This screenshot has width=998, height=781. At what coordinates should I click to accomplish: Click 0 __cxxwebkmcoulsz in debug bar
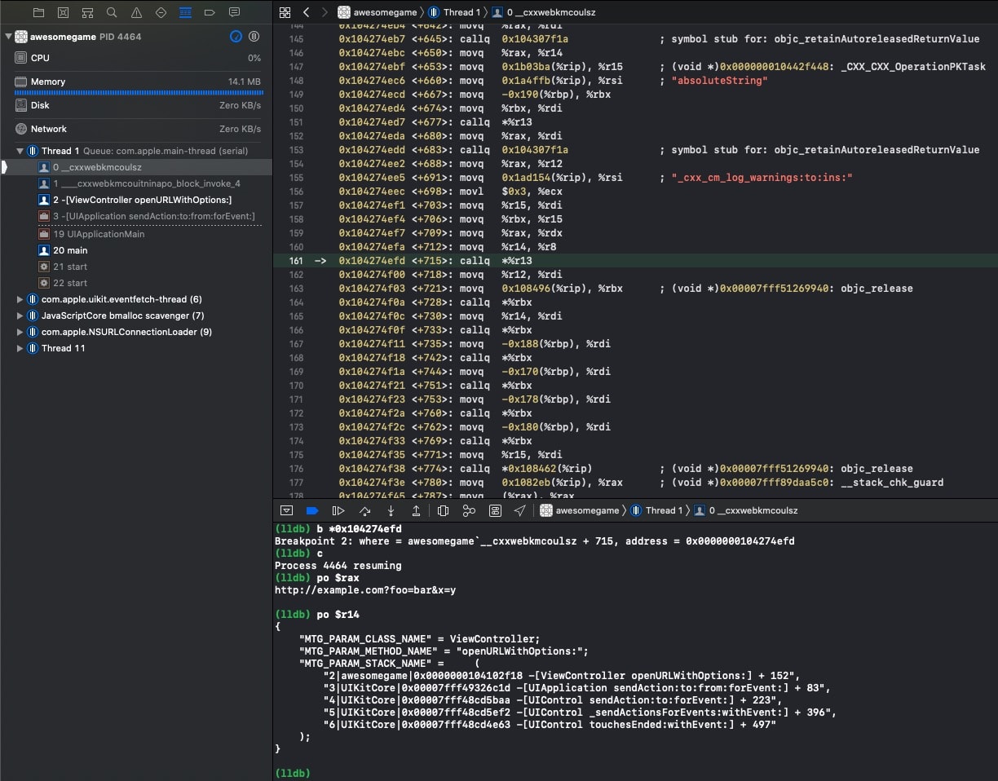(745, 510)
